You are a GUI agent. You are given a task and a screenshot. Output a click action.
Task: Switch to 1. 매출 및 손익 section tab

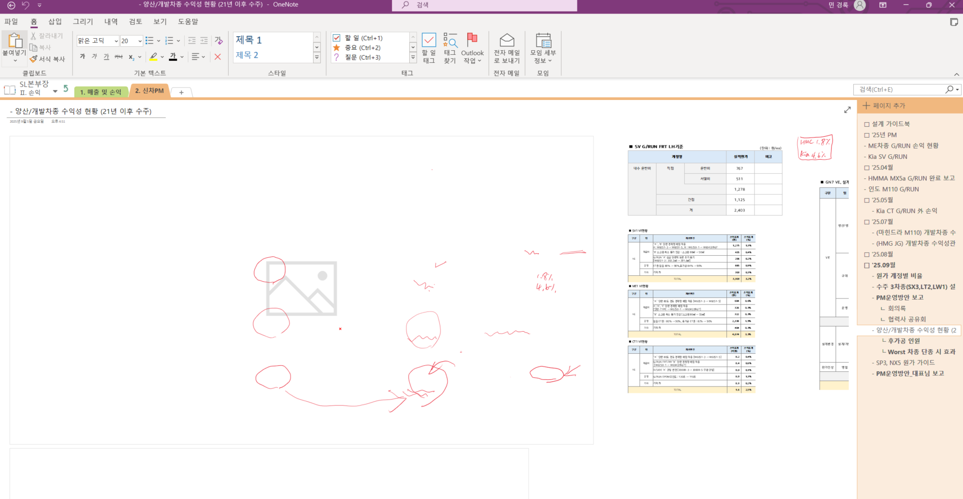(x=101, y=92)
